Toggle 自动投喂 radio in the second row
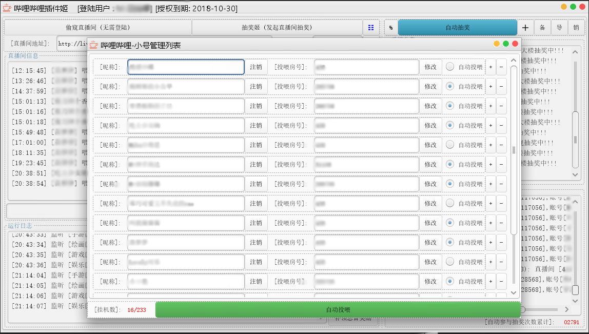The width and height of the screenshot is (589, 334). coord(449,86)
